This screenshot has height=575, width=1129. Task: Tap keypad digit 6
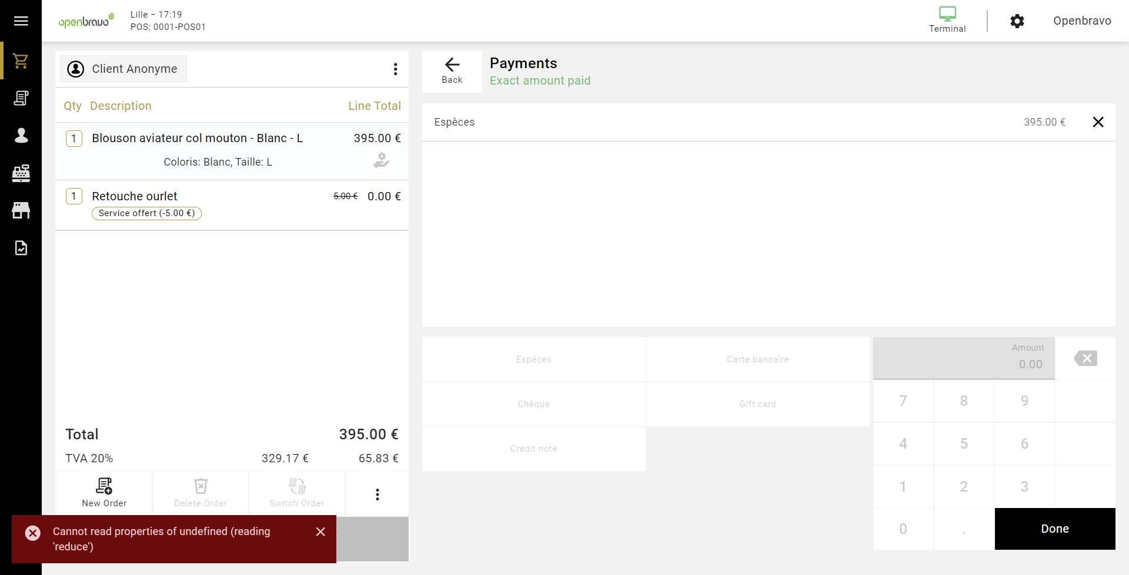pos(1024,443)
